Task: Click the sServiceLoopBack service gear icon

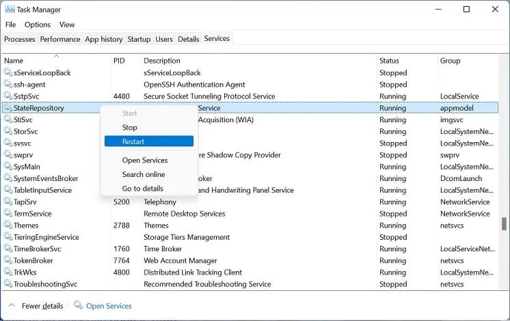Action: 8,72
